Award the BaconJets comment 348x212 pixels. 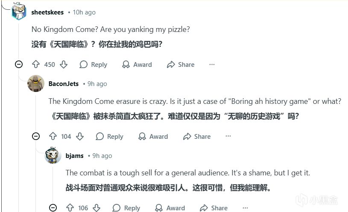(153, 137)
